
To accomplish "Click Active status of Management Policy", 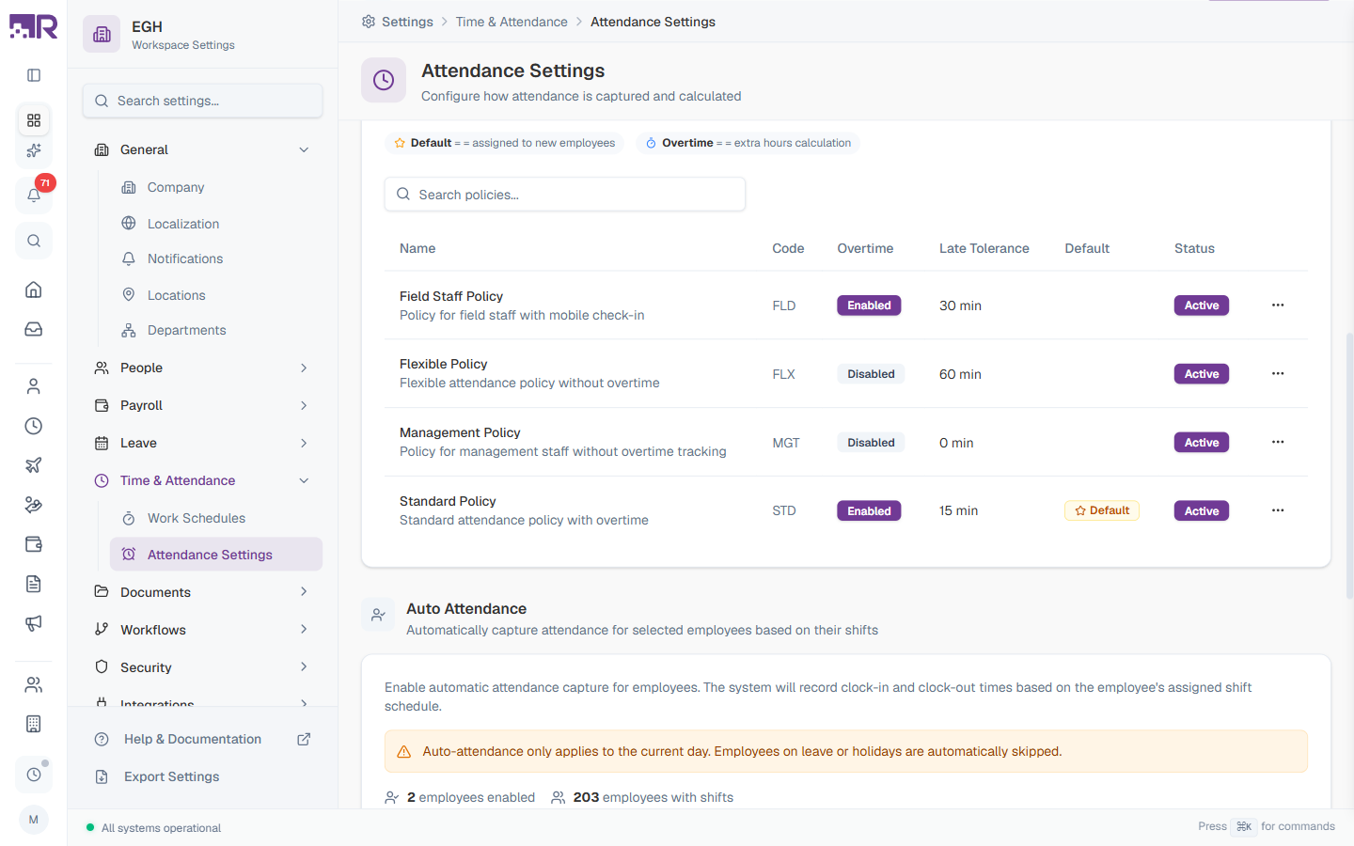I will [x=1202, y=443].
